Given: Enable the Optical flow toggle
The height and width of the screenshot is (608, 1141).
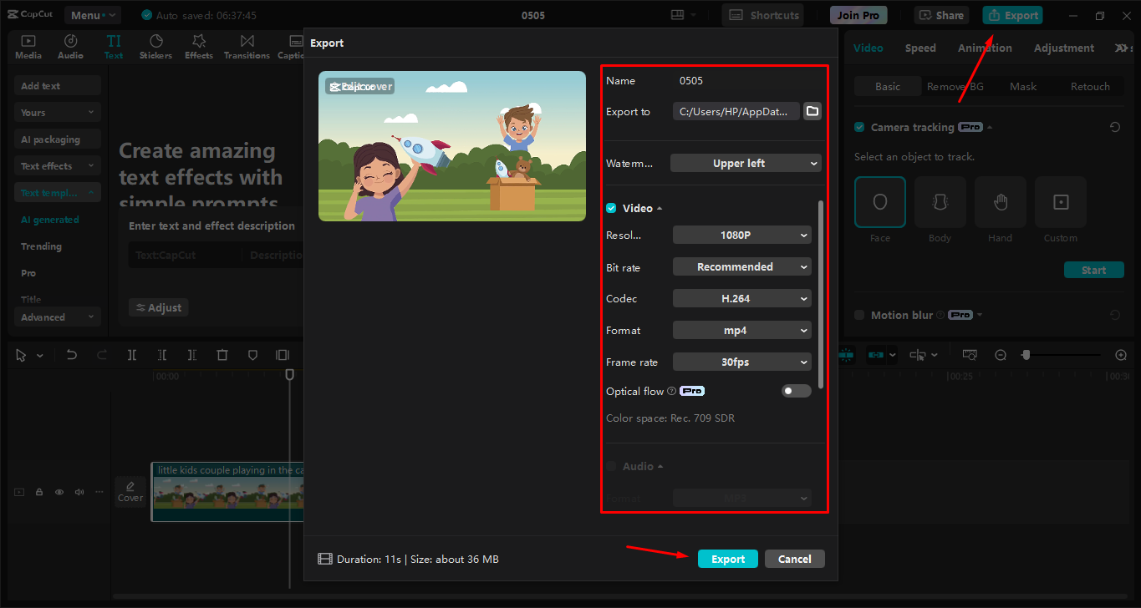Looking at the screenshot, I should pyautogui.click(x=796, y=390).
